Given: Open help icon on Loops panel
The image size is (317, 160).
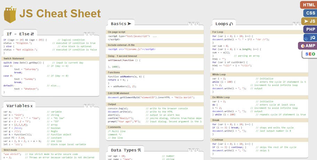Looking at the screenshot, I should [294, 24].
